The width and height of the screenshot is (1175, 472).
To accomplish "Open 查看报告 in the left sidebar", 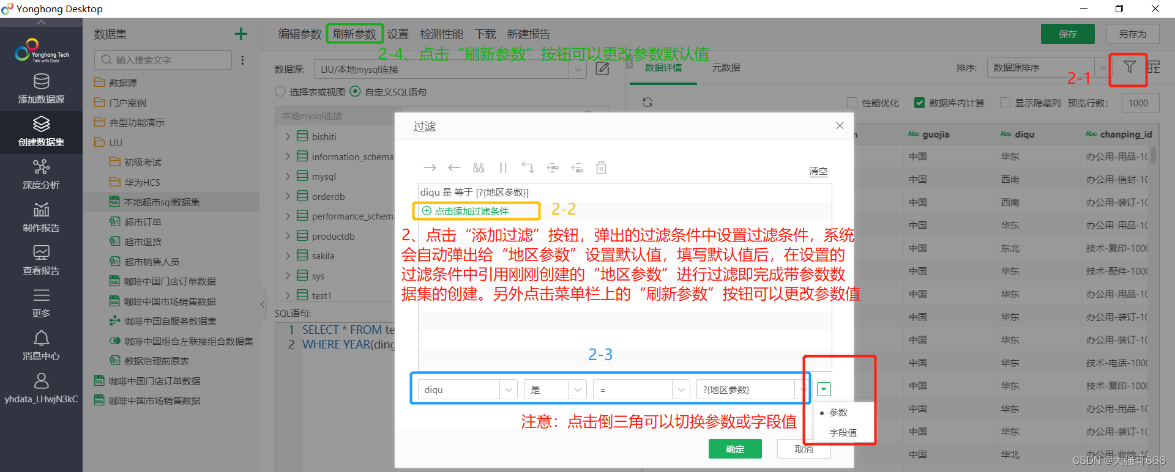I will pos(41,260).
